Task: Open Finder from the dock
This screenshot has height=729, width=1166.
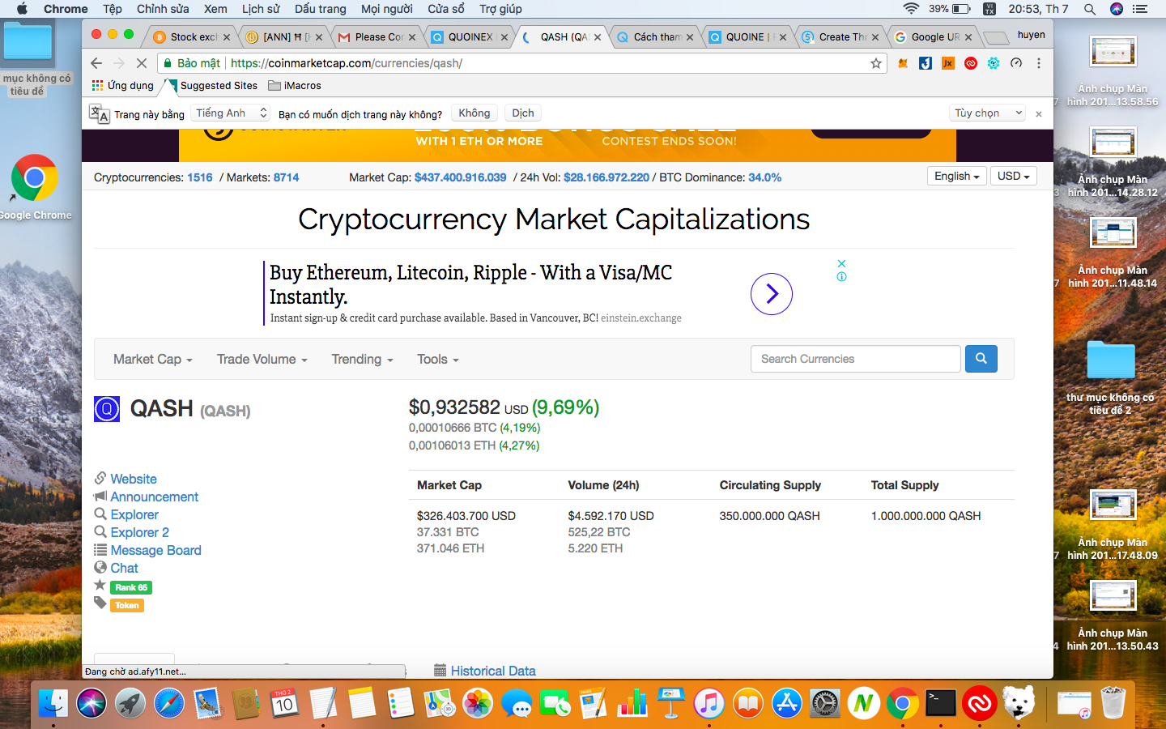Action: tap(53, 703)
